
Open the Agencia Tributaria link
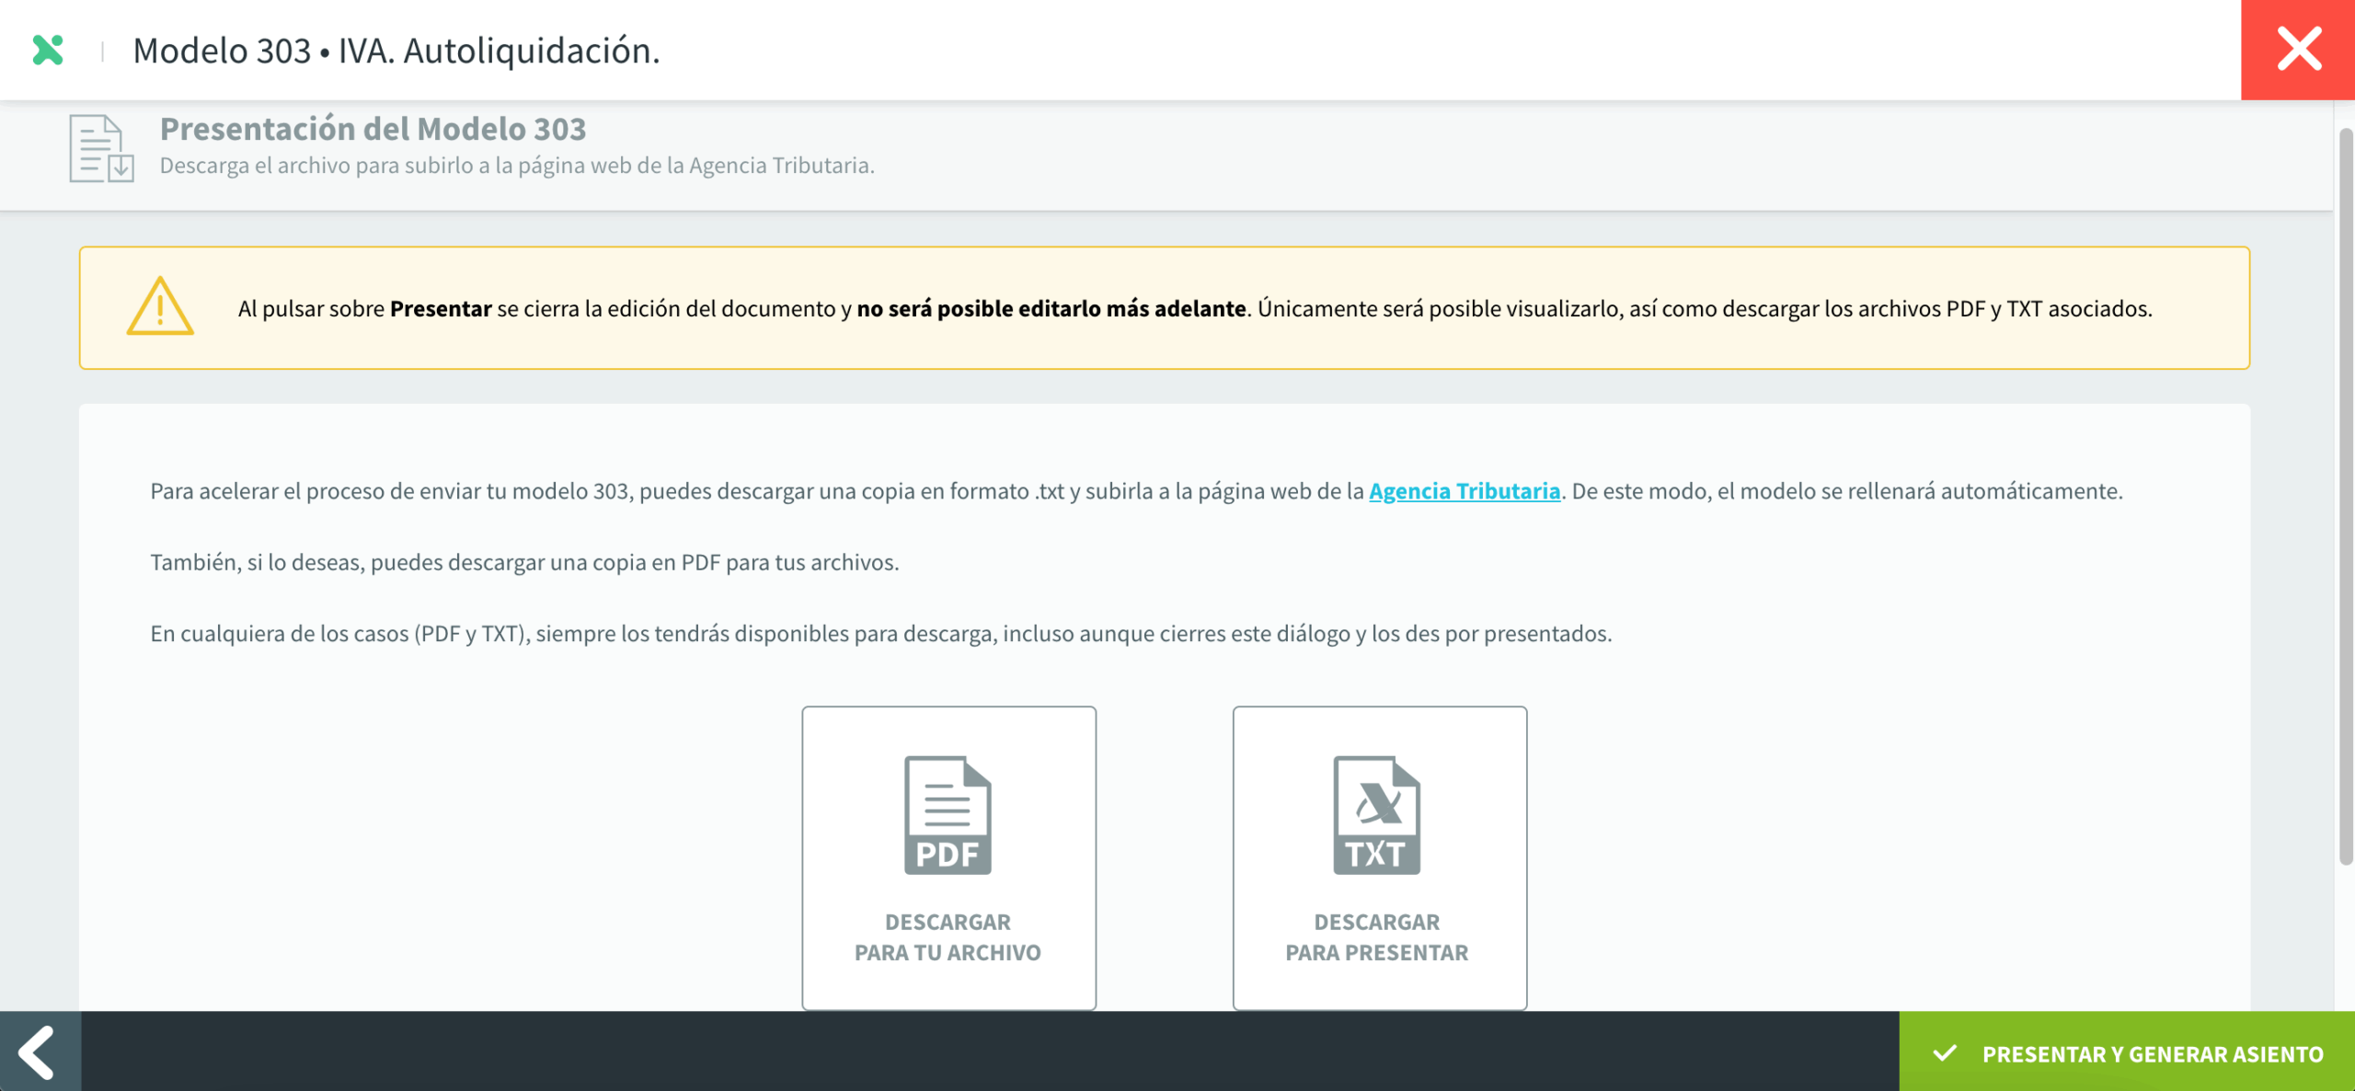click(x=1464, y=491)
